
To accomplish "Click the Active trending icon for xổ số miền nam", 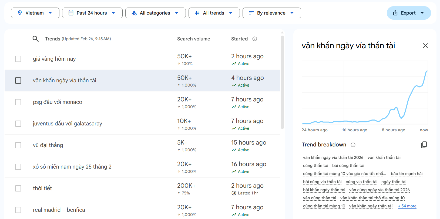I will (x=234, y=172).
